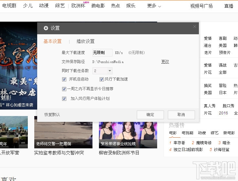The height and width of the screenshot is (181, 238).
Task: Switch 热播榜 to 电视剧 tab
Action: 188,133
